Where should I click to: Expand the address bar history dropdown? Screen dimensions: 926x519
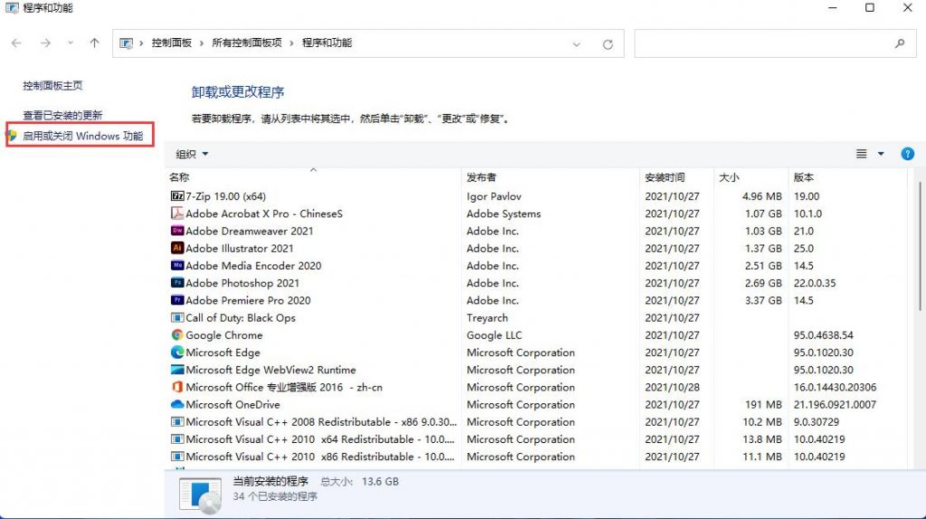576,44
